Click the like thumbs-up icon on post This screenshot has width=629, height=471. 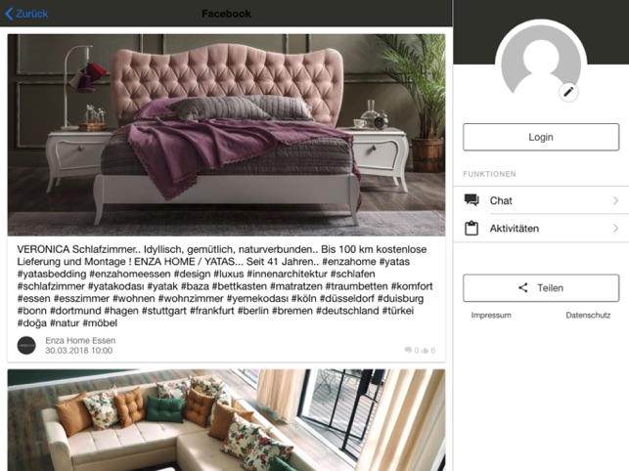tap(426, 351)
